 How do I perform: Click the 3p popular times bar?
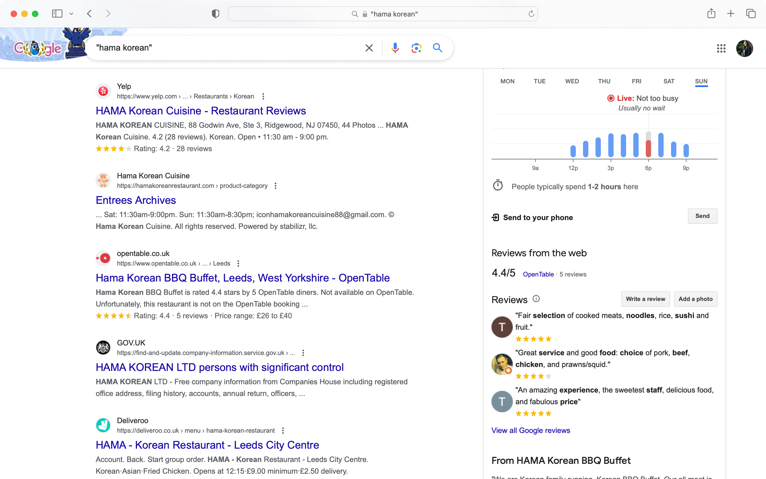point(611,145)
